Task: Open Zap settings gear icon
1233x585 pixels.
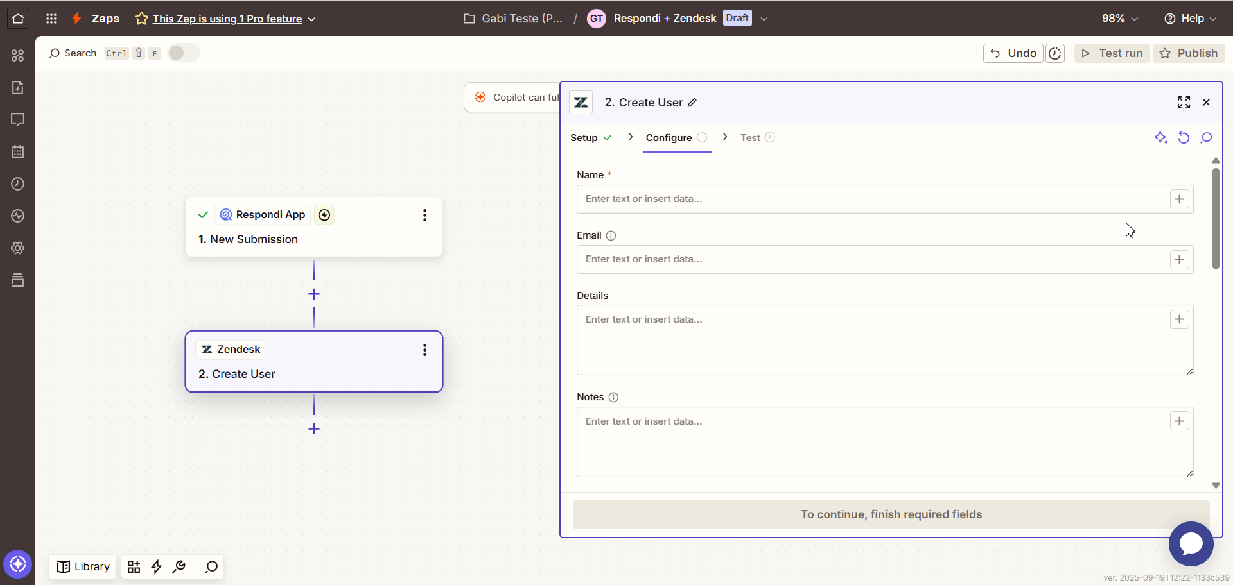Action: pyautogui.click(x=18, y=248)
